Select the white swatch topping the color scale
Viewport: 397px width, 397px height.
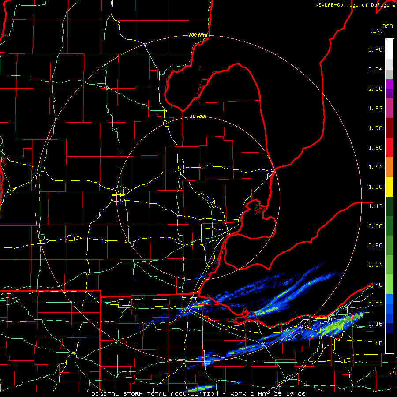tap(390, 49)
